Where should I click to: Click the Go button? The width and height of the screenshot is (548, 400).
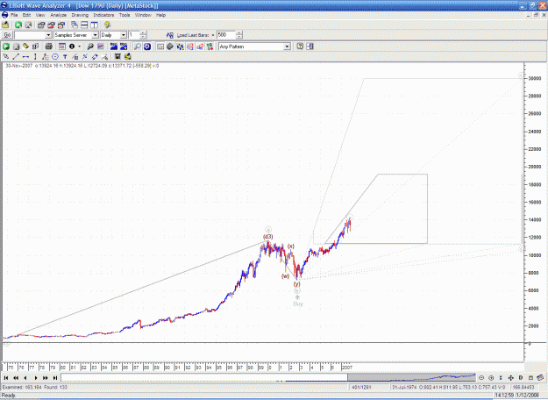[7, 35]
